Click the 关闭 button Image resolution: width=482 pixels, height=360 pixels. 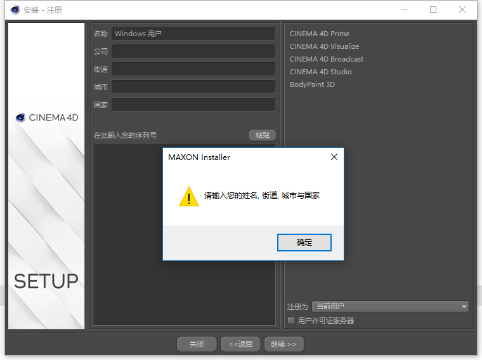click(x=197, y=344)
